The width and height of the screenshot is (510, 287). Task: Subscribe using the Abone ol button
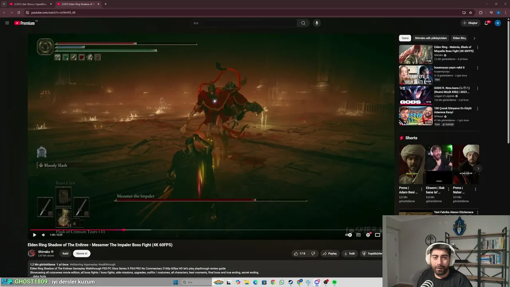click(82, 254)
